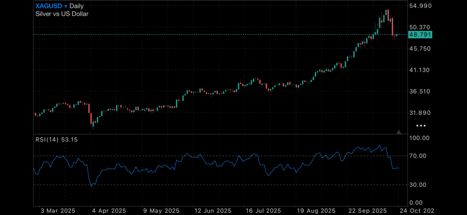Click the RSI 30.00 oversold level label
Viewport: 467px width, 215px height.
pyautogui.click(x=418, y=185)
